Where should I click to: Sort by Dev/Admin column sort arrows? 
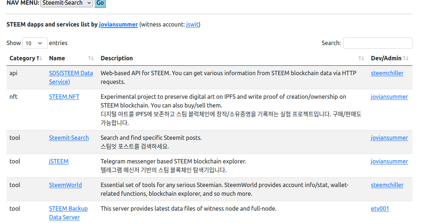tap(406, 58)
